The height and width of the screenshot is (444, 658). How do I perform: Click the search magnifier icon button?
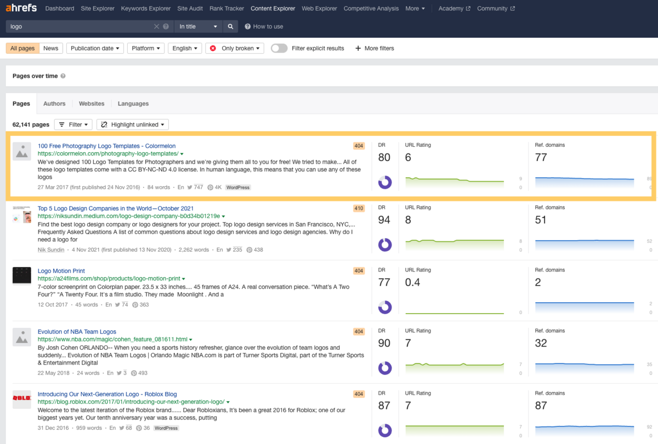(x=230, y=26)
